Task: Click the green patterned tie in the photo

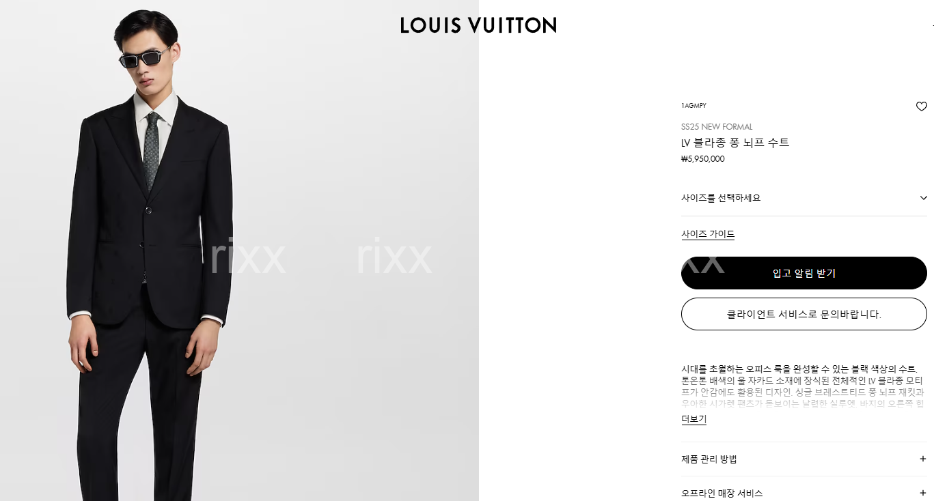Action: [x=151, y=152]
